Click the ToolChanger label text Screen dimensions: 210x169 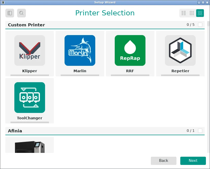(30, 118)
